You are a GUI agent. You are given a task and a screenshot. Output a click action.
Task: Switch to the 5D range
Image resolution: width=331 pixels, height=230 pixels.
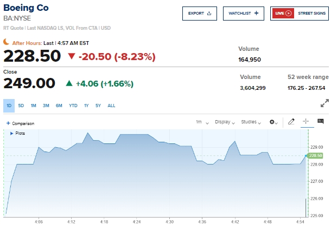point(21,106)
